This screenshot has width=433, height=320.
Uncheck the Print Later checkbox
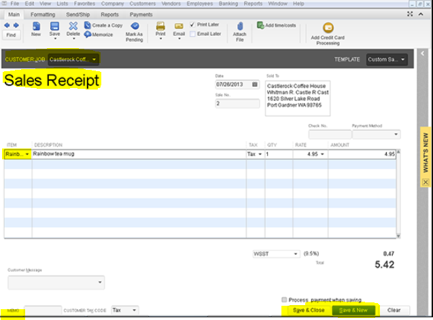193,25
